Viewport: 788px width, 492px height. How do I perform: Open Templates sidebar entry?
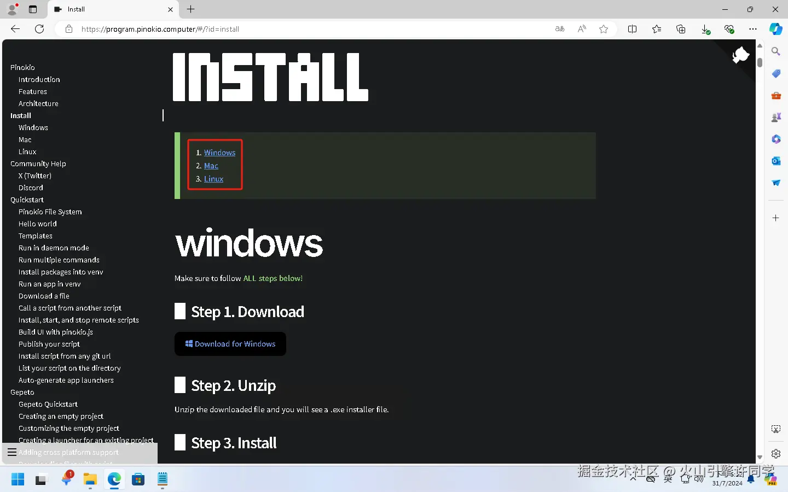pyautogui.click(x=36, y=236)
